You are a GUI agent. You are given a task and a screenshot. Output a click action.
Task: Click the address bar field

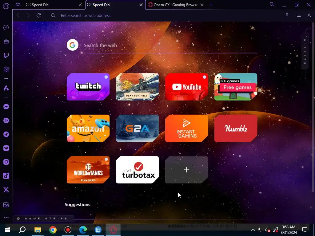click(165, 15)
